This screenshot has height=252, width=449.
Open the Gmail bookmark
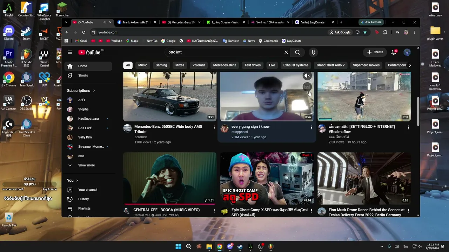81,41
